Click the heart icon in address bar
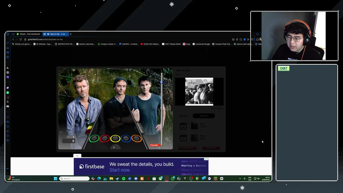 (x=252, y=39)
